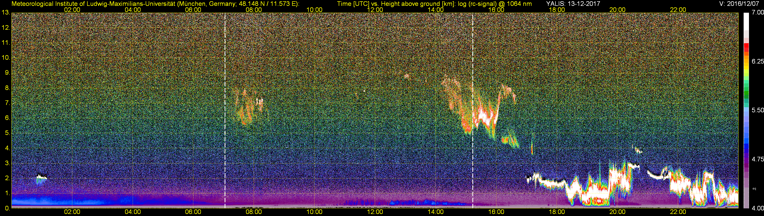
Task: Click the 06:00 label on the lower time axis
Action: click(193, 212)
